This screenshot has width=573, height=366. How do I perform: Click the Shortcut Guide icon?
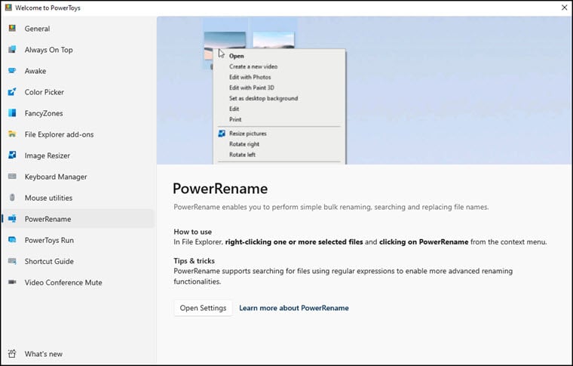point(12,261)
